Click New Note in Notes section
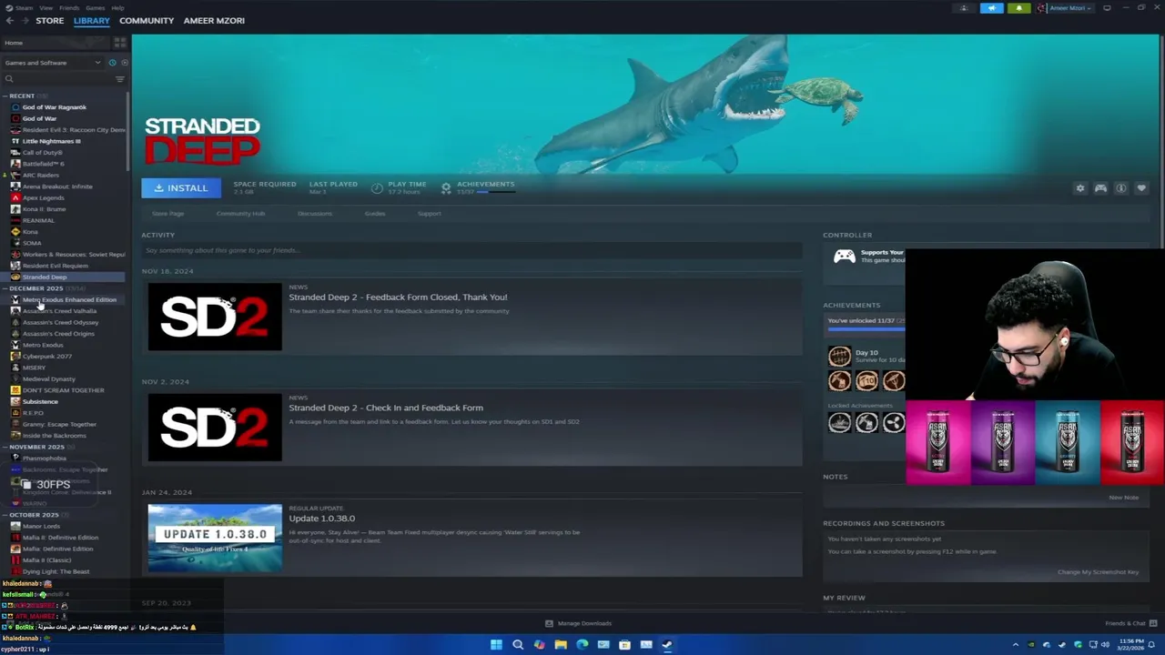 click(x=1124, y=498)
